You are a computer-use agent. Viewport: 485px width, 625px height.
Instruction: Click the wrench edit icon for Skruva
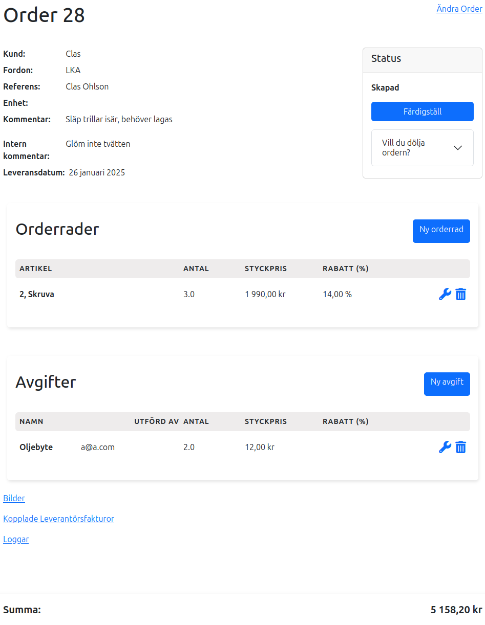(x=445, y=294)
